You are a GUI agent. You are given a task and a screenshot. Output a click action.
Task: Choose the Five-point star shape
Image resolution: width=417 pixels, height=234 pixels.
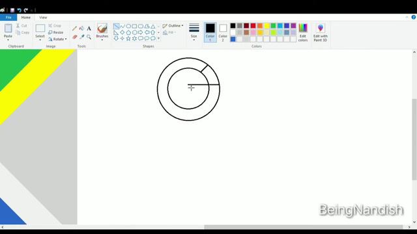(128, 38)
